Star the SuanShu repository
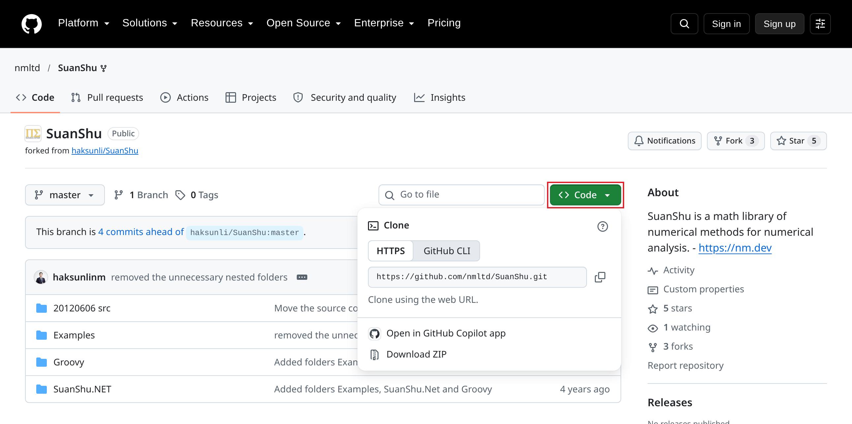Viewport: 852px width, 424px height. coord(798,141)
